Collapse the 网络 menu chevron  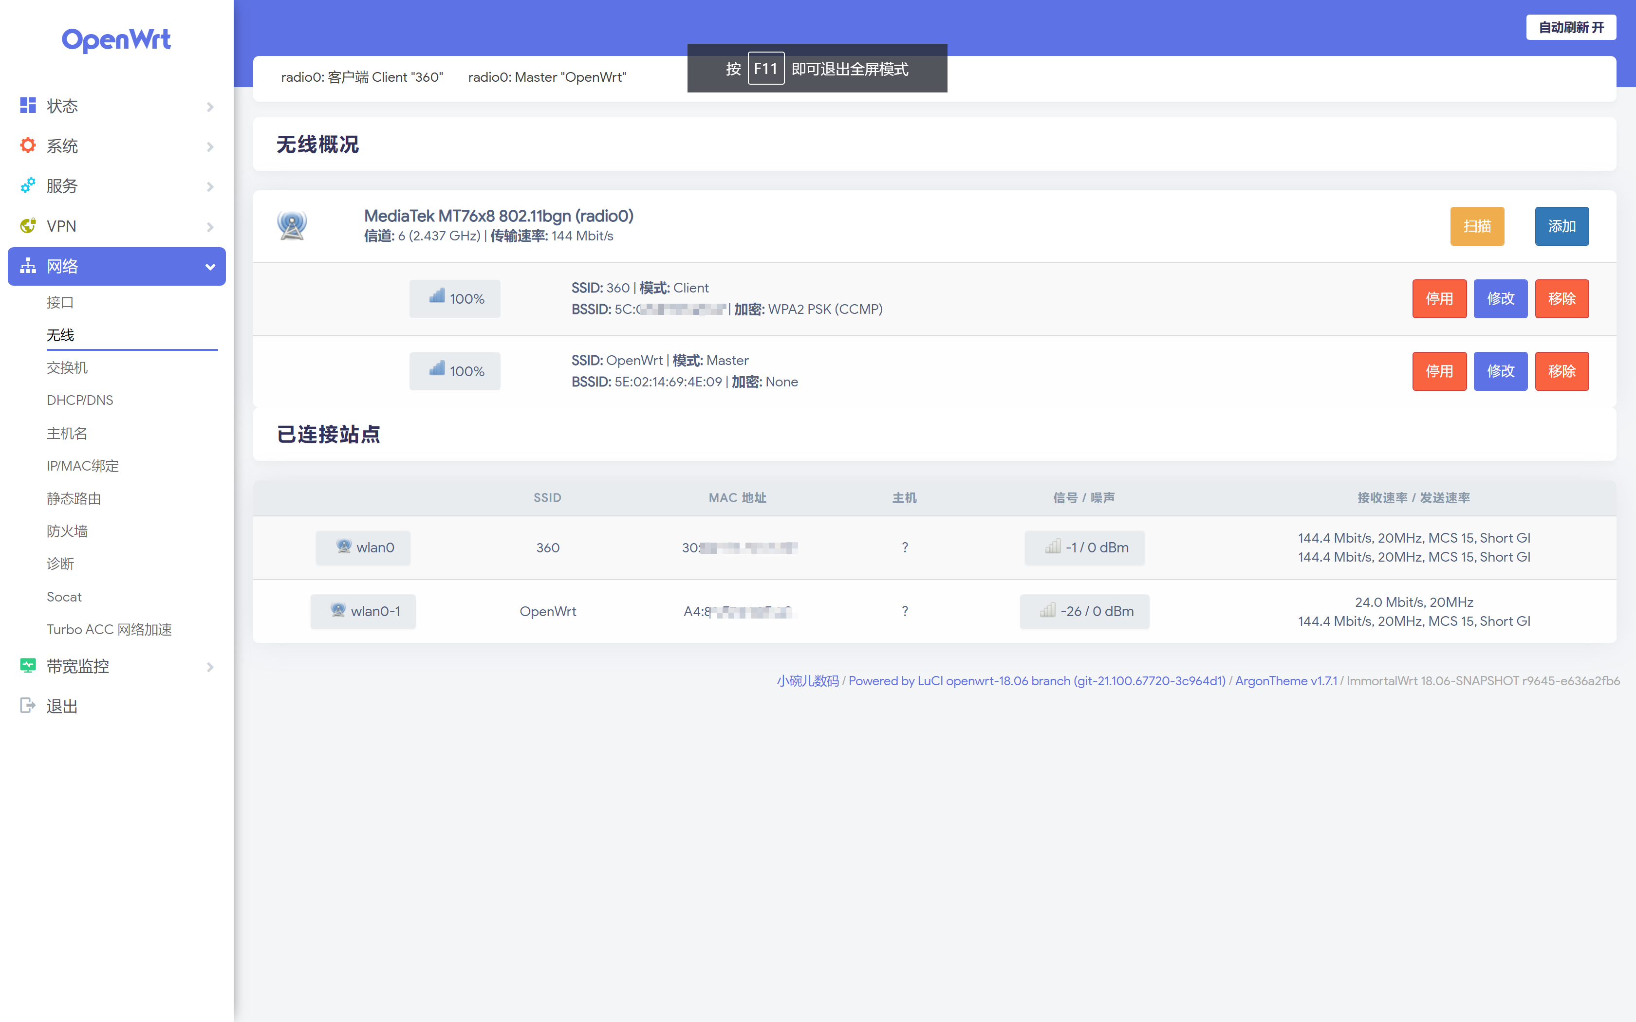210,267
